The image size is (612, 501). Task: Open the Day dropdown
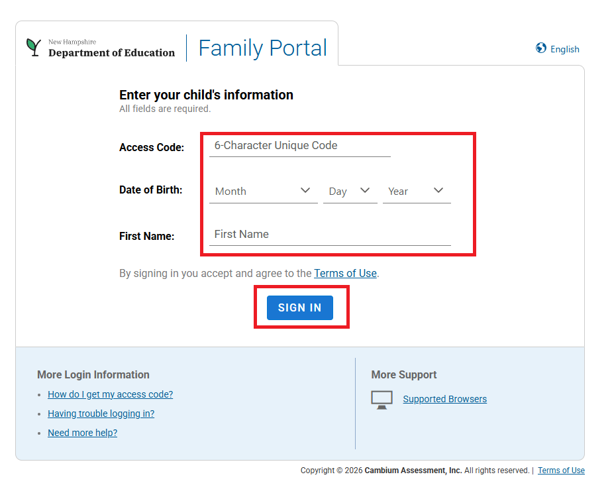click(350, 191)
